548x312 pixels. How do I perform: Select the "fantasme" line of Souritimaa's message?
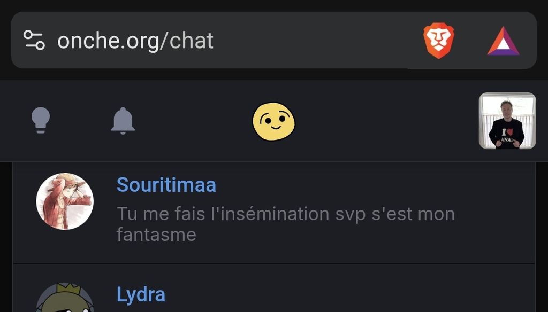156,235
